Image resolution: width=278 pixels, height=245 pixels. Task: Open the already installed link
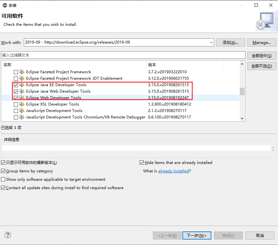(173, 171)
